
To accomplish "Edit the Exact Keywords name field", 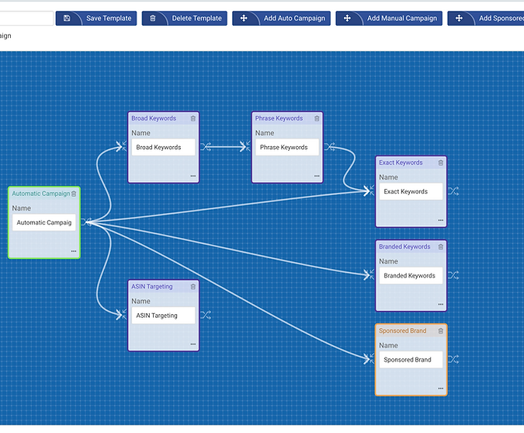I will [411, 191].
